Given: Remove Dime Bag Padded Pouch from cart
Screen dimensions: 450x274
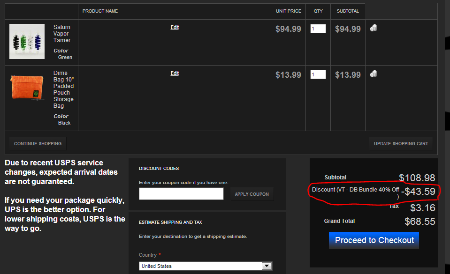Looking at the screenshot, I should coord(373,74).
